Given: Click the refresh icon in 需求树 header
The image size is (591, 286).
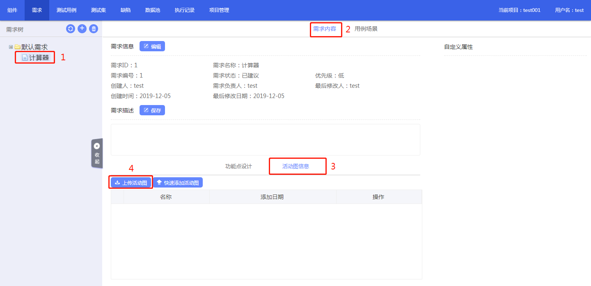Looking at the screenshot, I should 71,29.
